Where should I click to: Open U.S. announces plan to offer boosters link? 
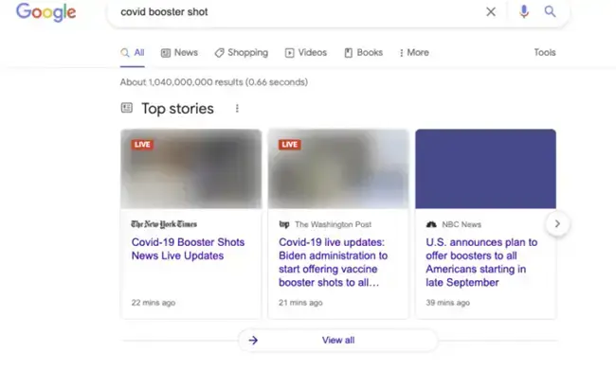(481, 262)
